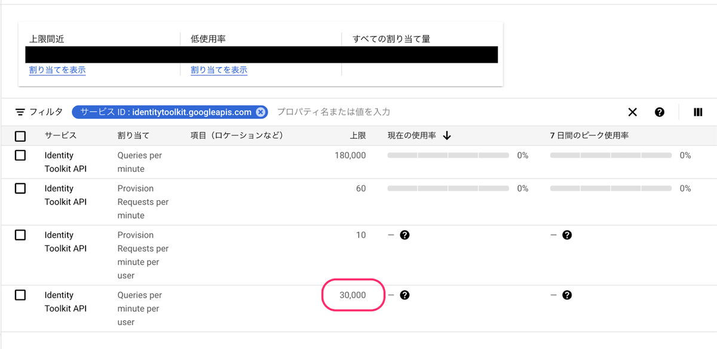Click the プロパティ名または値を入力 search field

pyautogui.click(x=335, y=112)
